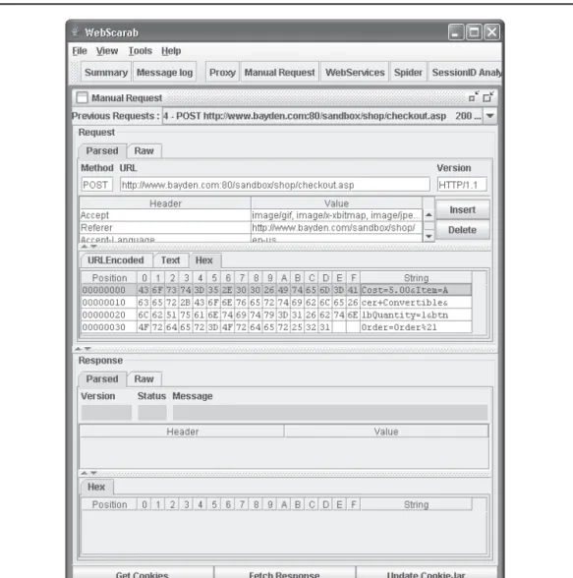The image size is (573, 578).
Task: Click the request URL input field
Action: click(x=275, y=185)
